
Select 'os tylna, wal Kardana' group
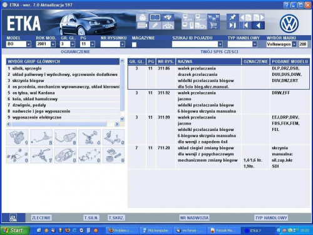[63, 93]
